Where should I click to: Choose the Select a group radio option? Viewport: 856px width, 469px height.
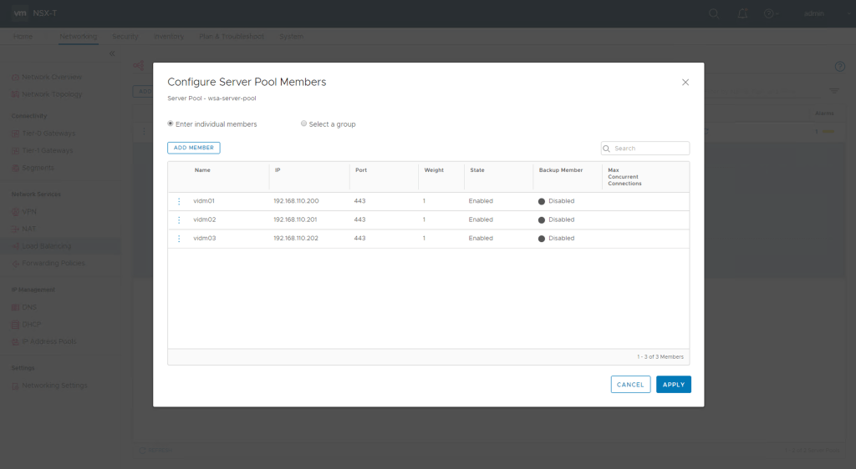304,124
